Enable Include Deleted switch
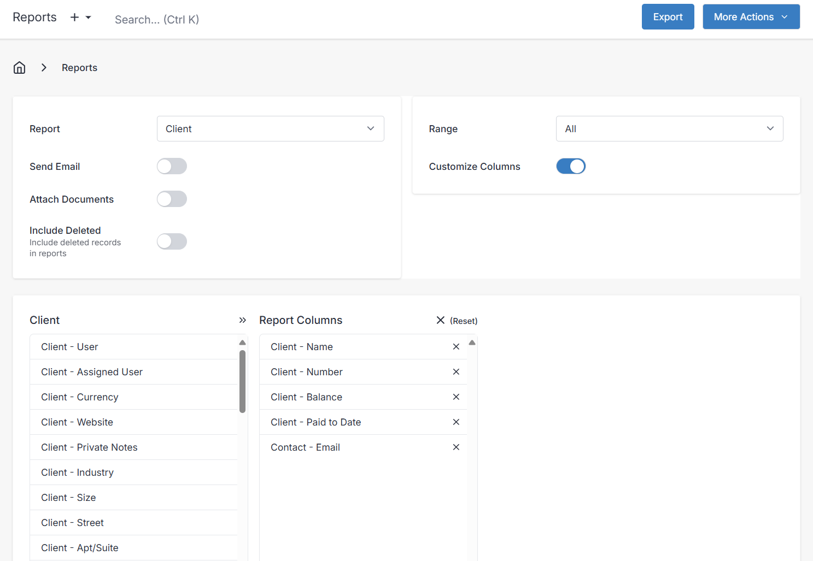This screenshot has width=813, height=561. [172, 241]
